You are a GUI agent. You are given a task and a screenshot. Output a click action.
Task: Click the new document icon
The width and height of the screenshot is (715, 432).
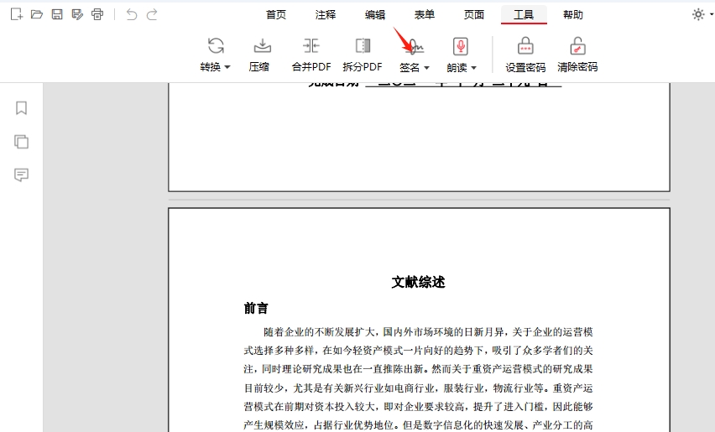[16, 14]
